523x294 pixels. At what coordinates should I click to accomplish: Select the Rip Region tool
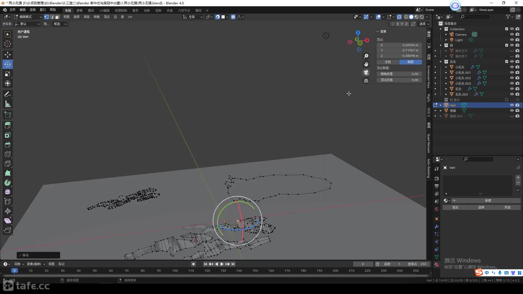[8, 230]
